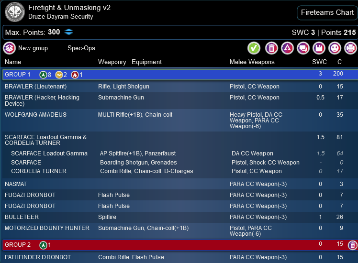Select the NASMAT unit row
Image resolution: width=358 pixels, height=263 pixels.
tap(180, 184)
